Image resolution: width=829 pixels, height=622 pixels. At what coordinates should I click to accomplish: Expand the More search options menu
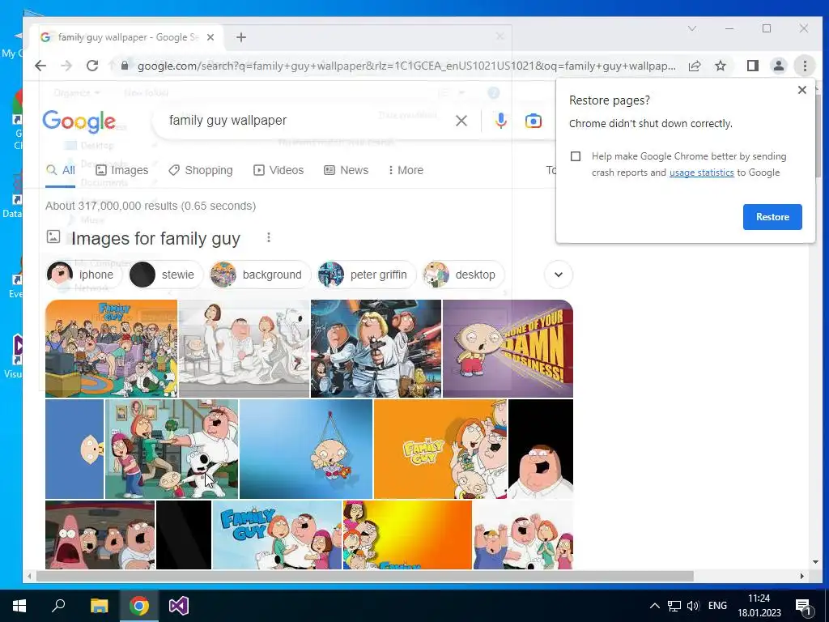(x=406, y=170)
